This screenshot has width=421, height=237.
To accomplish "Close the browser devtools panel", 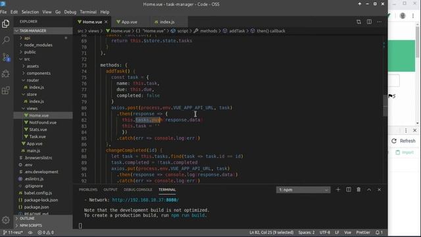I will [x=415, y=130].
